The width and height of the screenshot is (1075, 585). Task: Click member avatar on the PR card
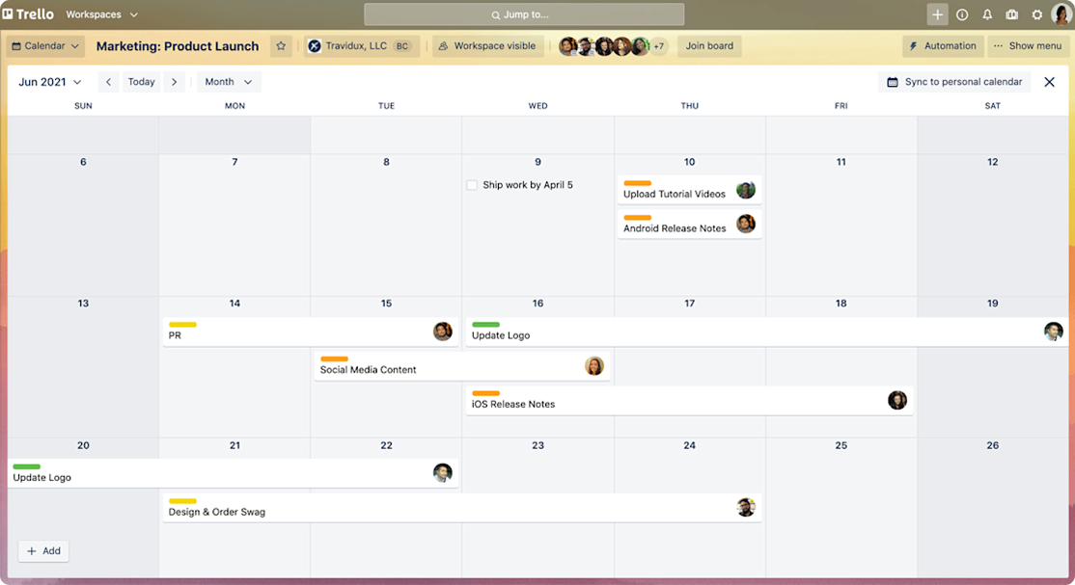click(x=443, y=332)
